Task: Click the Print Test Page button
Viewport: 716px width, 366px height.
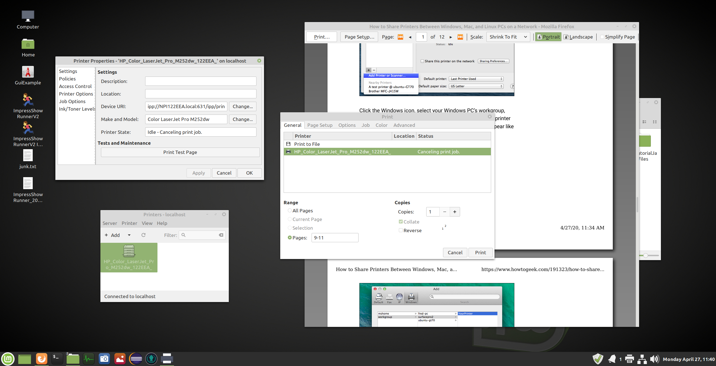Action: tap(180, 152)
